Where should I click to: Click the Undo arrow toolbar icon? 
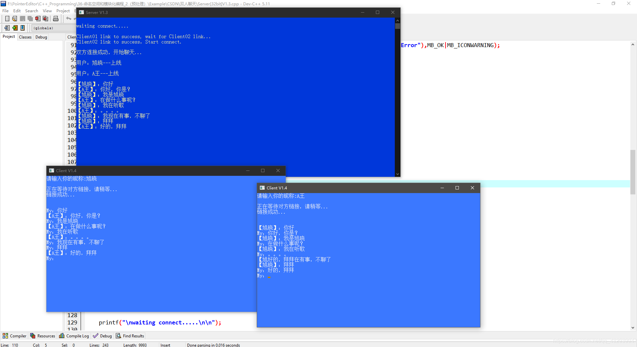click(68, 19)
